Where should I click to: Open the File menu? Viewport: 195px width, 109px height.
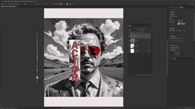(x=3, y=2)
